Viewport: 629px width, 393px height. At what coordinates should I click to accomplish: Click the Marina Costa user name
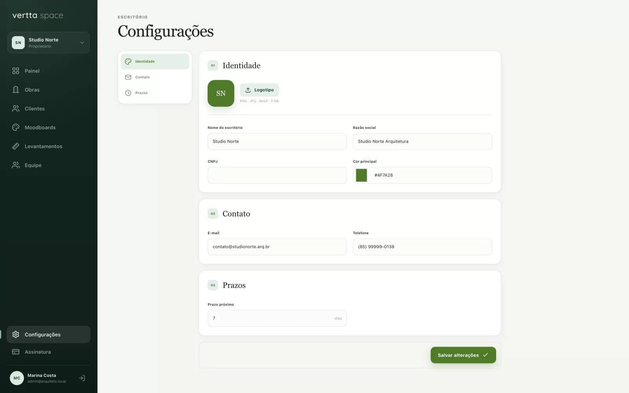(x=42, y=375)
